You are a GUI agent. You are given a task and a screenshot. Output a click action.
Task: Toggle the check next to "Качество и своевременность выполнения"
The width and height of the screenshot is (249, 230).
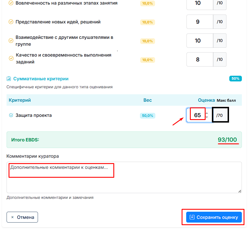point(11,58)
